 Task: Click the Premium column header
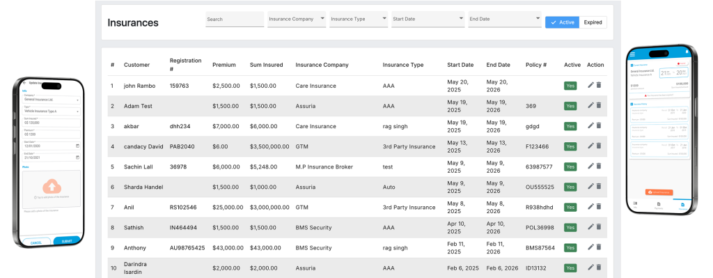coord(224,65)
